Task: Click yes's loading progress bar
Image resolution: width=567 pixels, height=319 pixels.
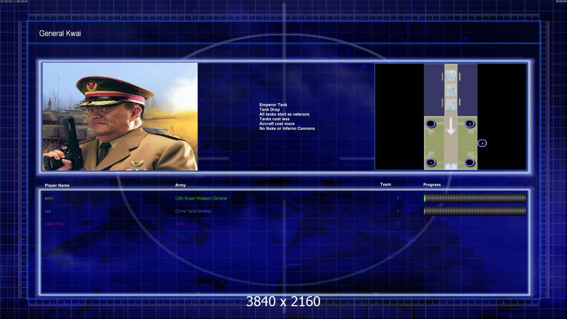Action: click(x=475, y=211)
